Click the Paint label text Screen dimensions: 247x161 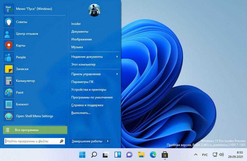coord(20,93)
